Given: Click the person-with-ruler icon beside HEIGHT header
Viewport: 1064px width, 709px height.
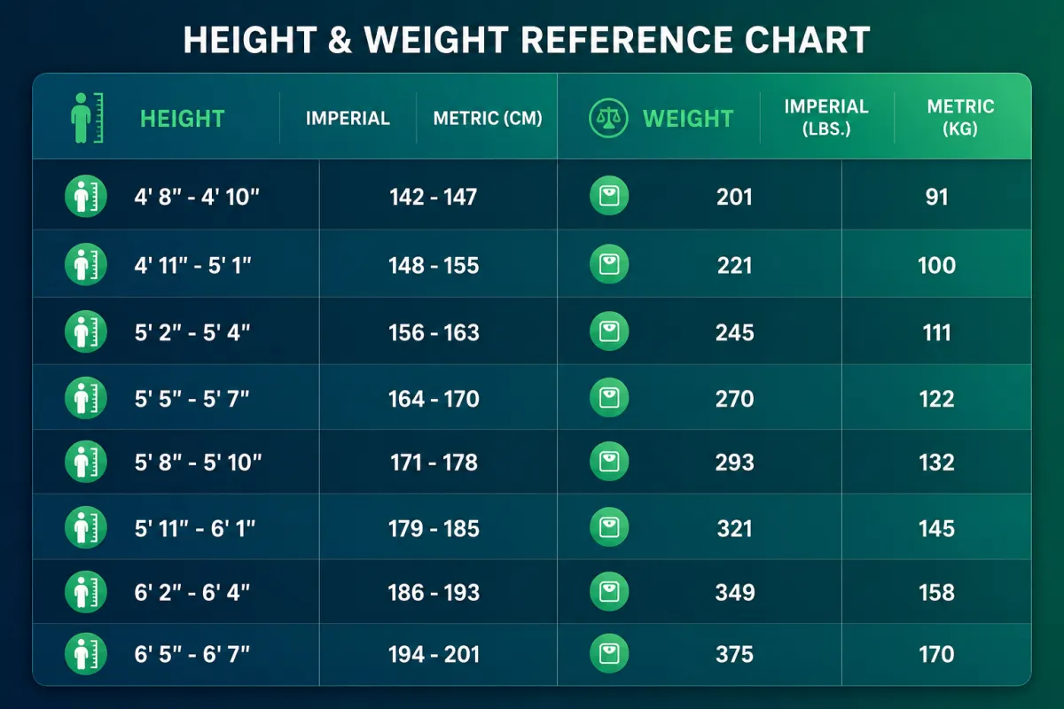Looking at the screenshot, I should pos(88,118).
